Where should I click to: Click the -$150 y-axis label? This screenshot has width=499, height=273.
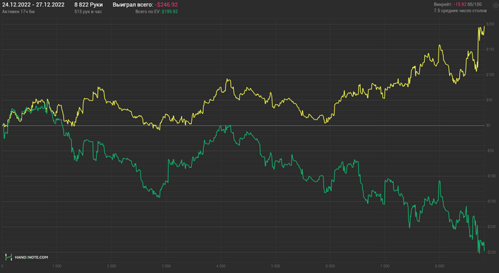(490, 202)
